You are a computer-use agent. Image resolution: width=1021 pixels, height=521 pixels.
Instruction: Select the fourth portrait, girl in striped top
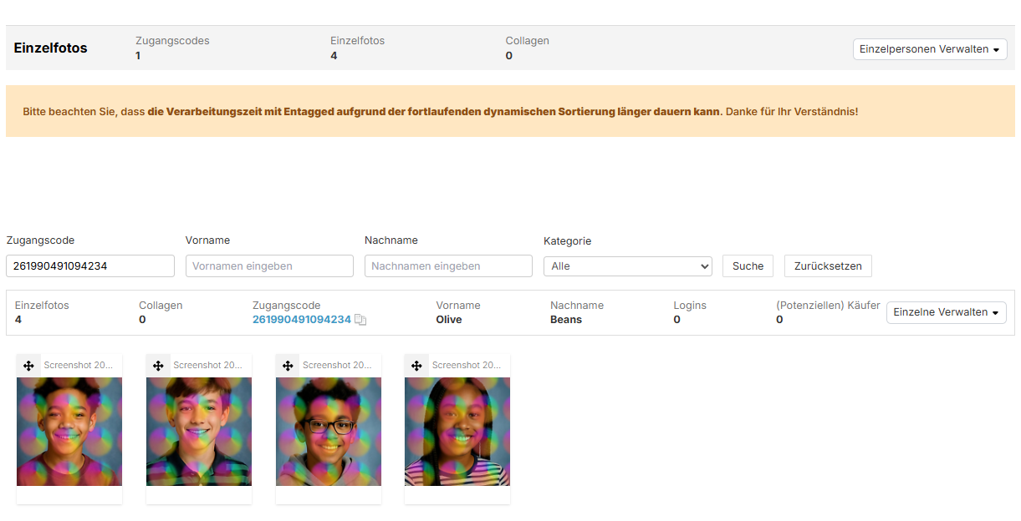(x=457, y=432)
